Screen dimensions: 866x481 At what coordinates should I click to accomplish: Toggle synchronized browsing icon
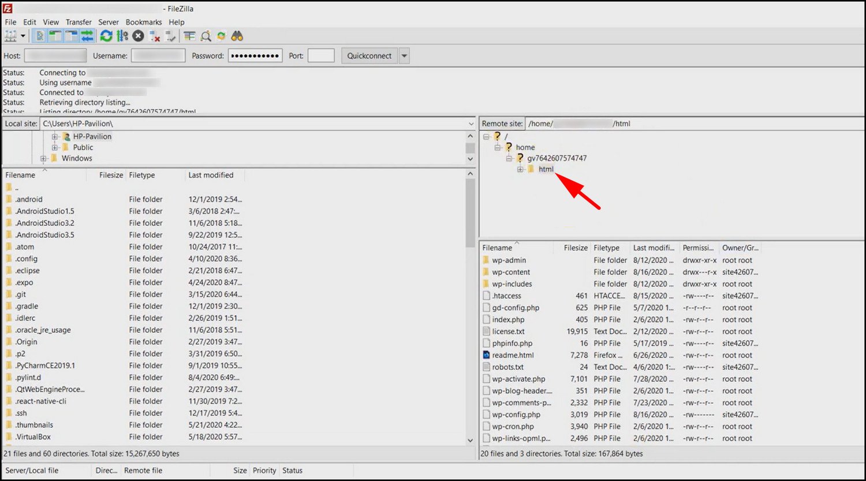pyautogui.click(x=221, y=36)
